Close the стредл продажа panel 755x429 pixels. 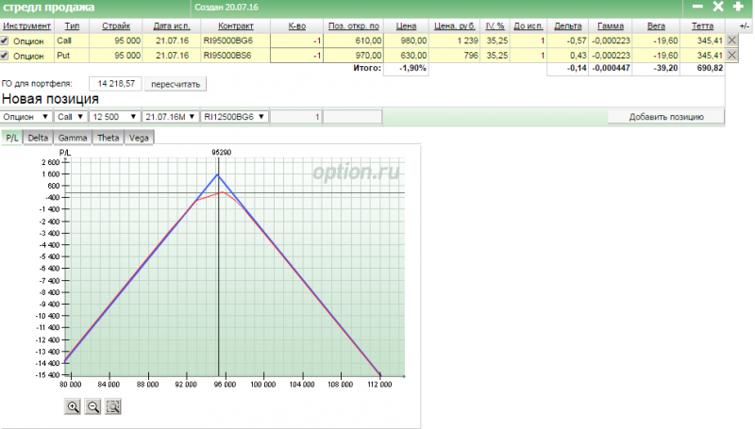pos(718,7)
